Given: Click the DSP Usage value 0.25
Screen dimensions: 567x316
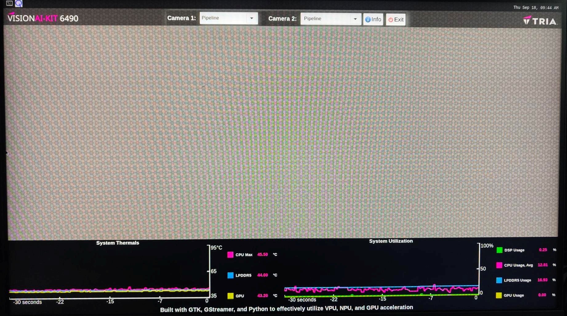Looking at the screenshot, I should pyautogui.click(x=543, y=250).
